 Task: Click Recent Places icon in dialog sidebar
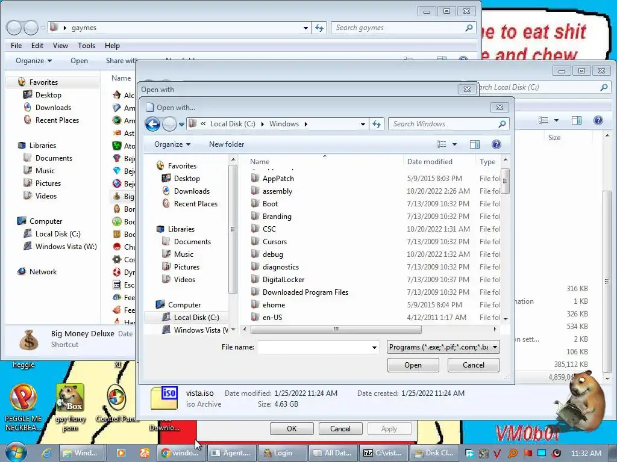tap(166, 203)
